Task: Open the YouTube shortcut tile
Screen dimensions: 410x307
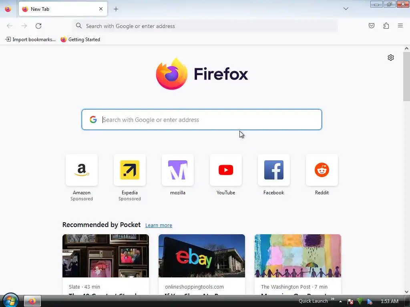Action: 226,170
